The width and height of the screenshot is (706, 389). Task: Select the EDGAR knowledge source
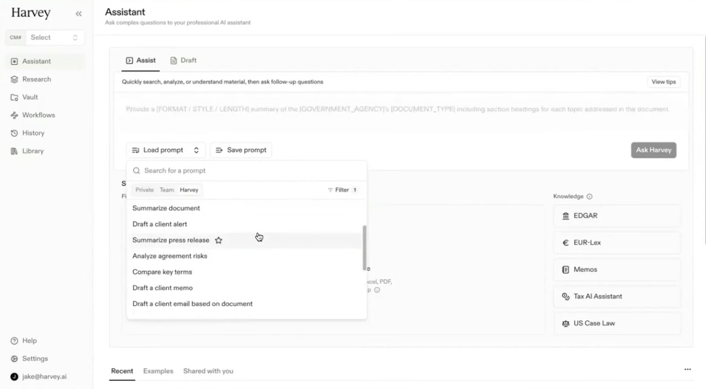pyautogui.click(x=617, y=216)
